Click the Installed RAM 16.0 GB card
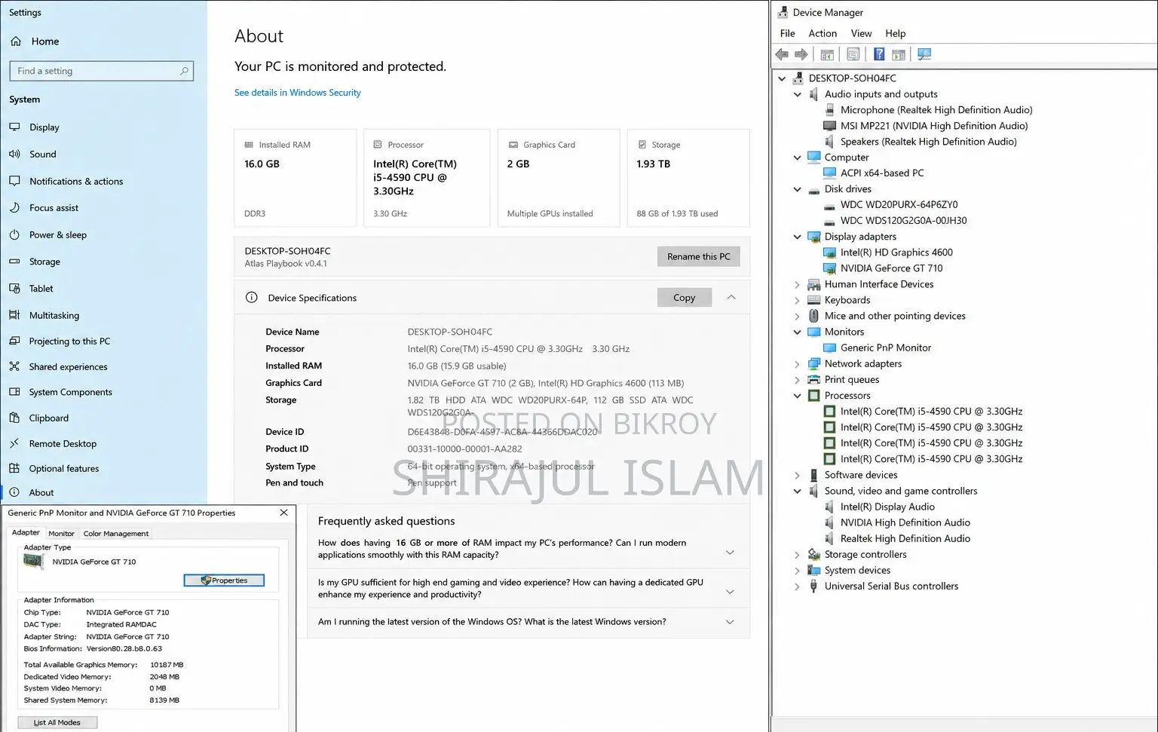The image size is (1158, 732). pyautogui.click(x=296, y=178)
